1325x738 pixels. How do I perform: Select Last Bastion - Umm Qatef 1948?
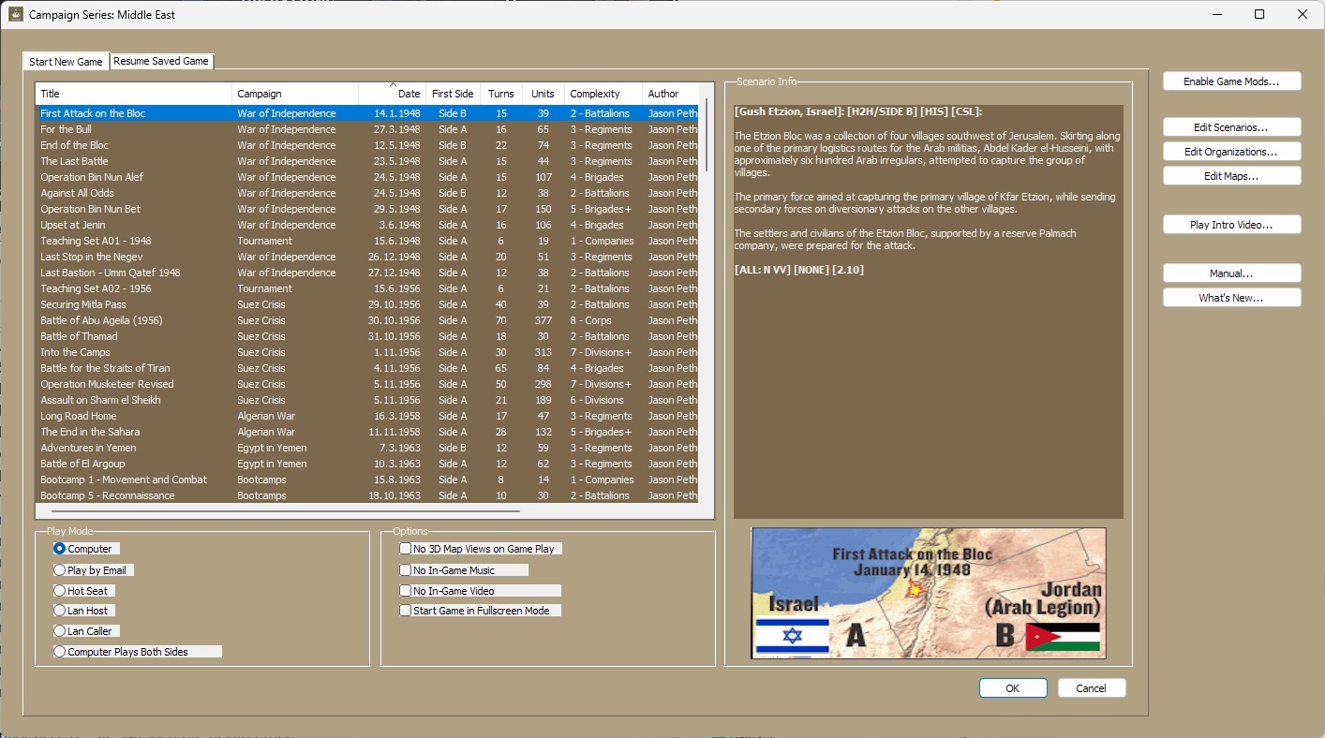(366, 273)
